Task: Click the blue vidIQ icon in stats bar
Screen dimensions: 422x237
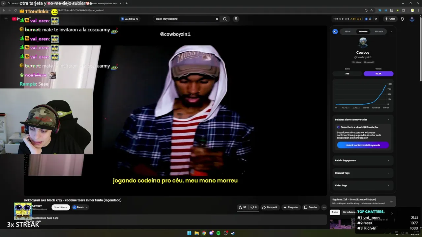Action: point(366,19)
